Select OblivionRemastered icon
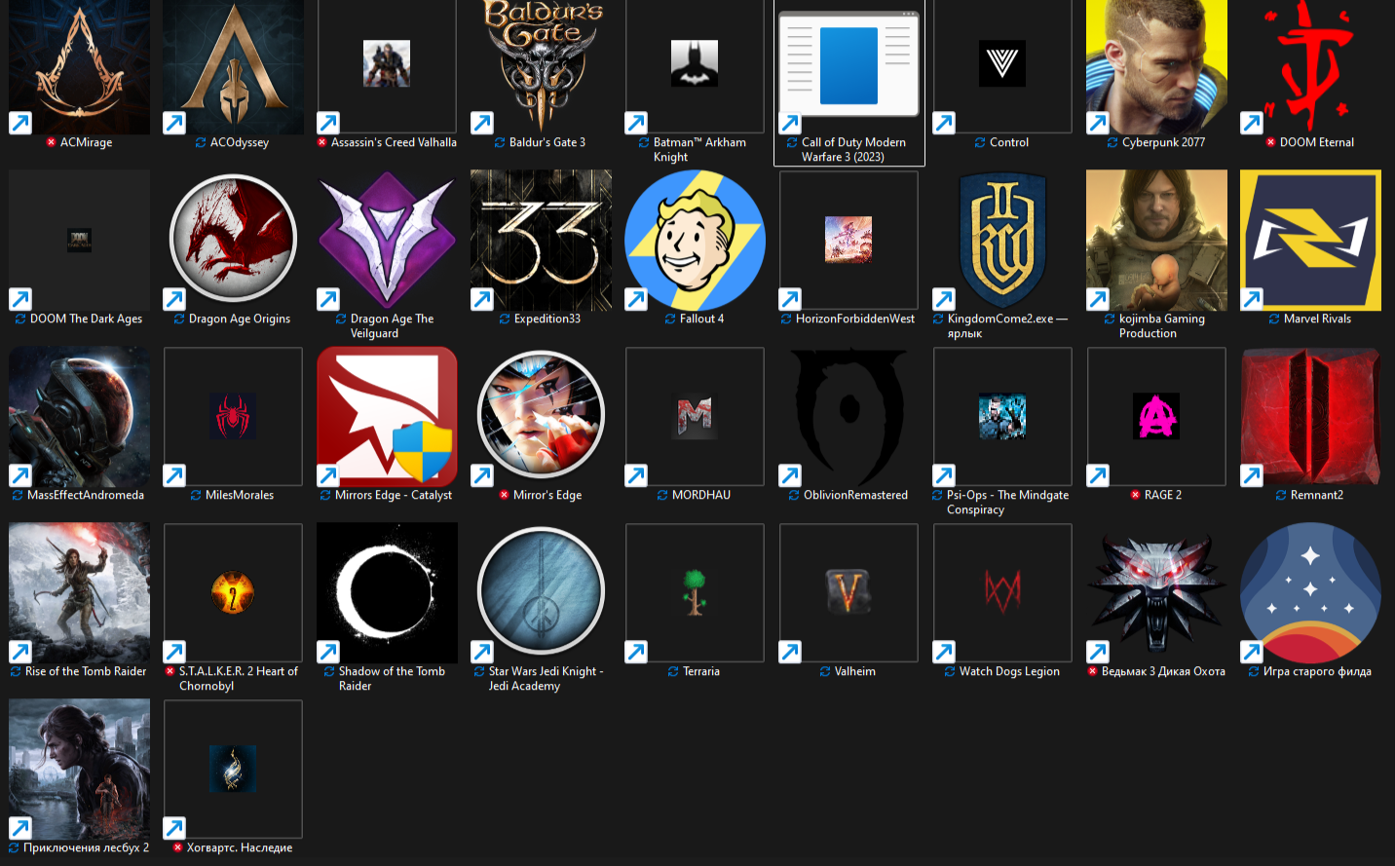This screenshot has height=866, width=1395. point(849,417)
